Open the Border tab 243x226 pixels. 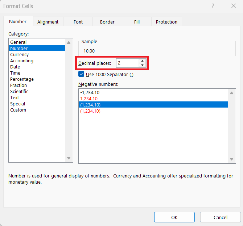click(107, 22)
